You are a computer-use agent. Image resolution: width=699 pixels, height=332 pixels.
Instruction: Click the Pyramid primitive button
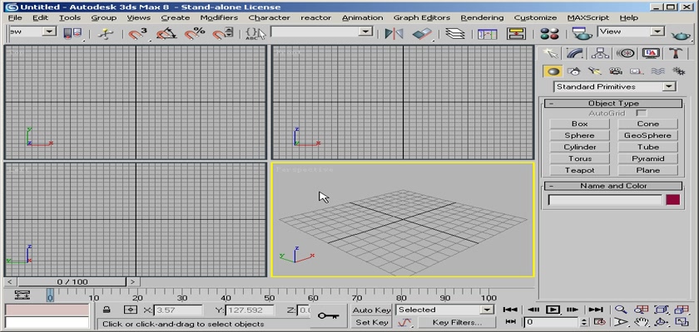click(x=647, y=159)
